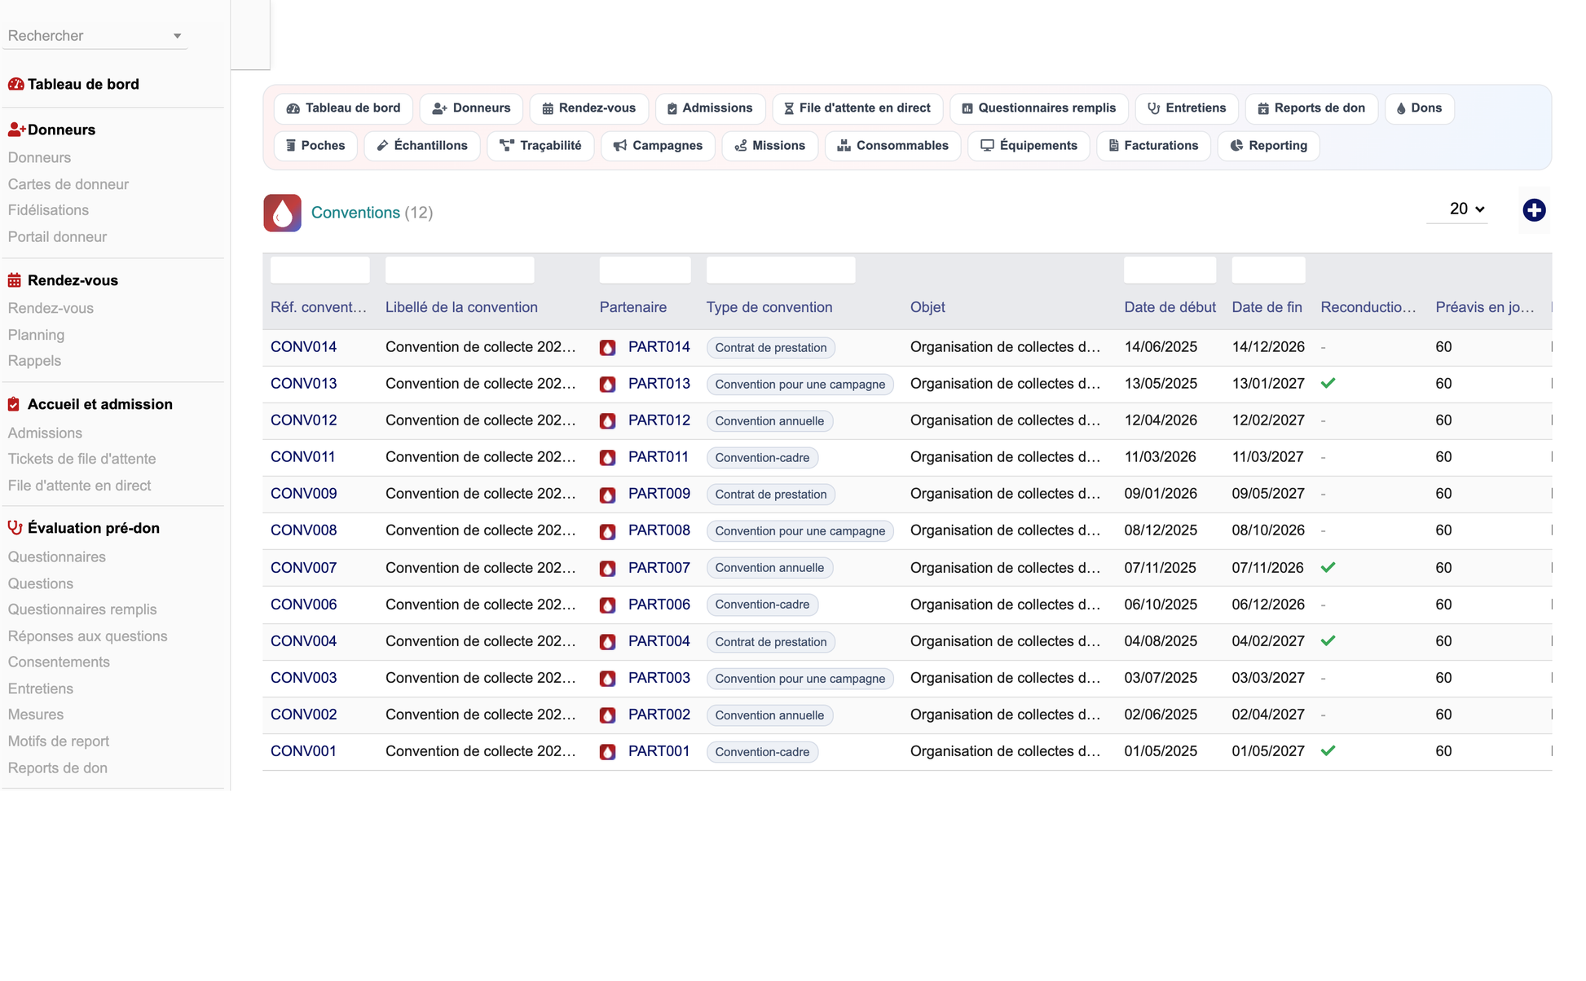Open the Admissions tab
Viewport: 1586px width, 981px height.
pos(710,108)
